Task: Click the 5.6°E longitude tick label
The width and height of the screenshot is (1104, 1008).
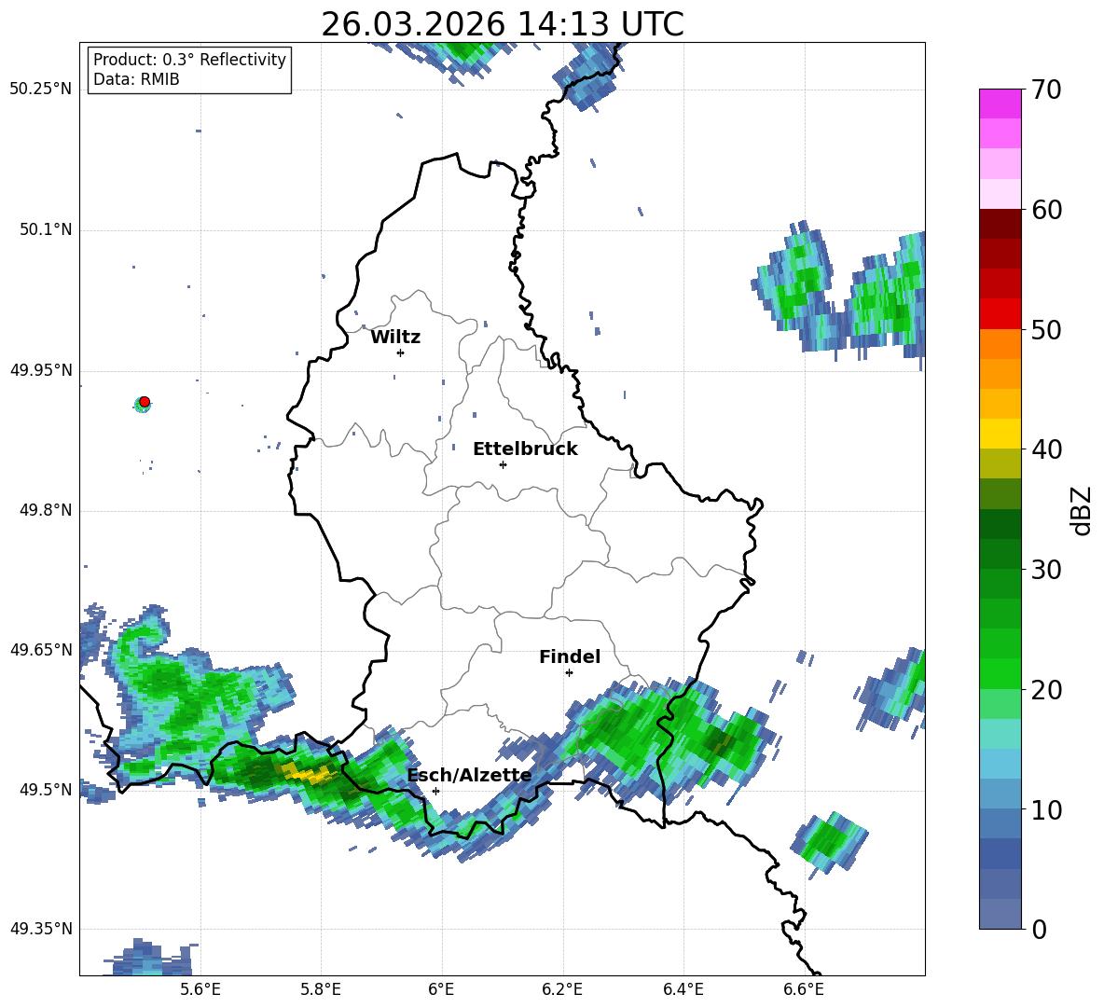Action: [200, 989]
